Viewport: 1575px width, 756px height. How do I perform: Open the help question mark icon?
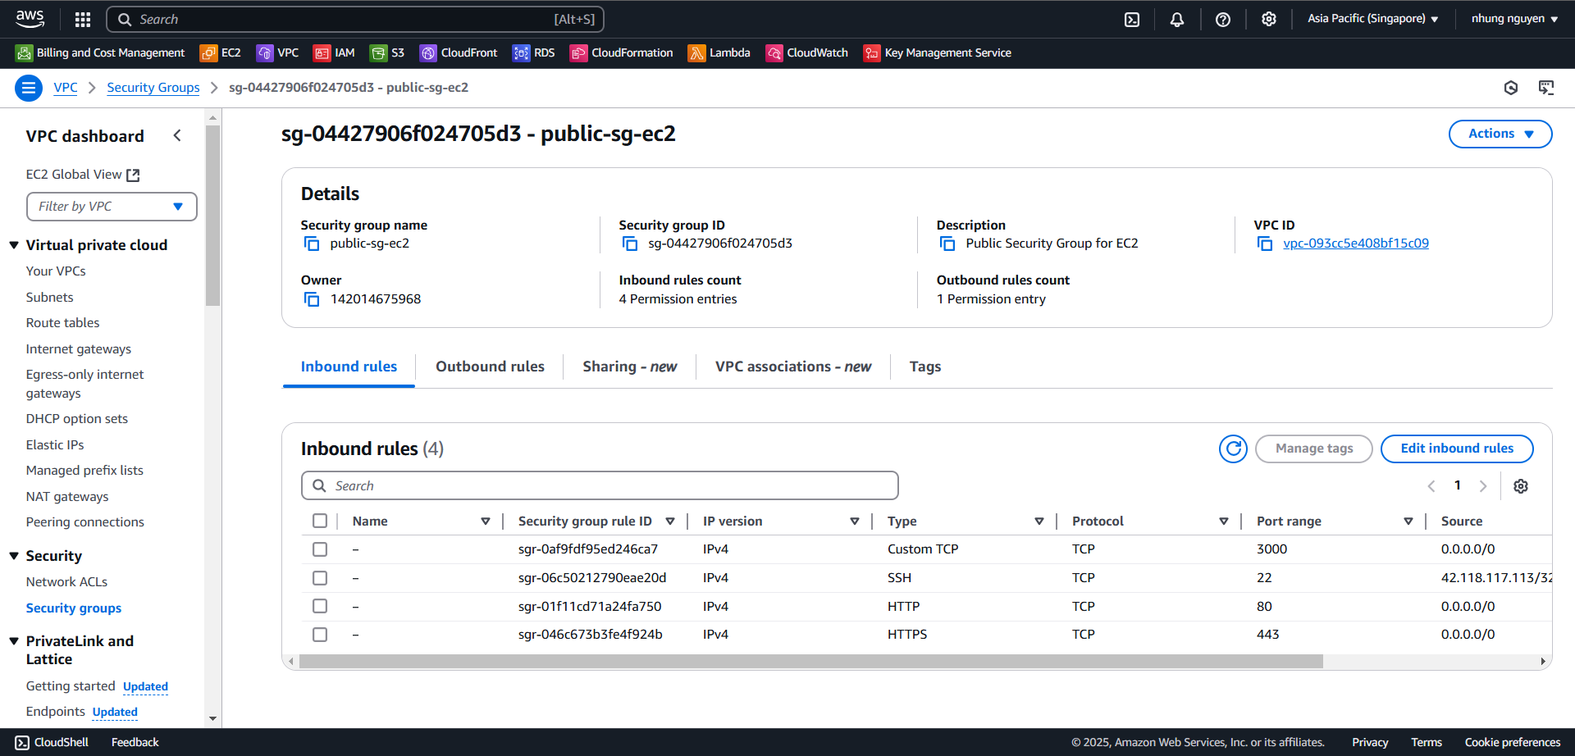(1223, 19)
